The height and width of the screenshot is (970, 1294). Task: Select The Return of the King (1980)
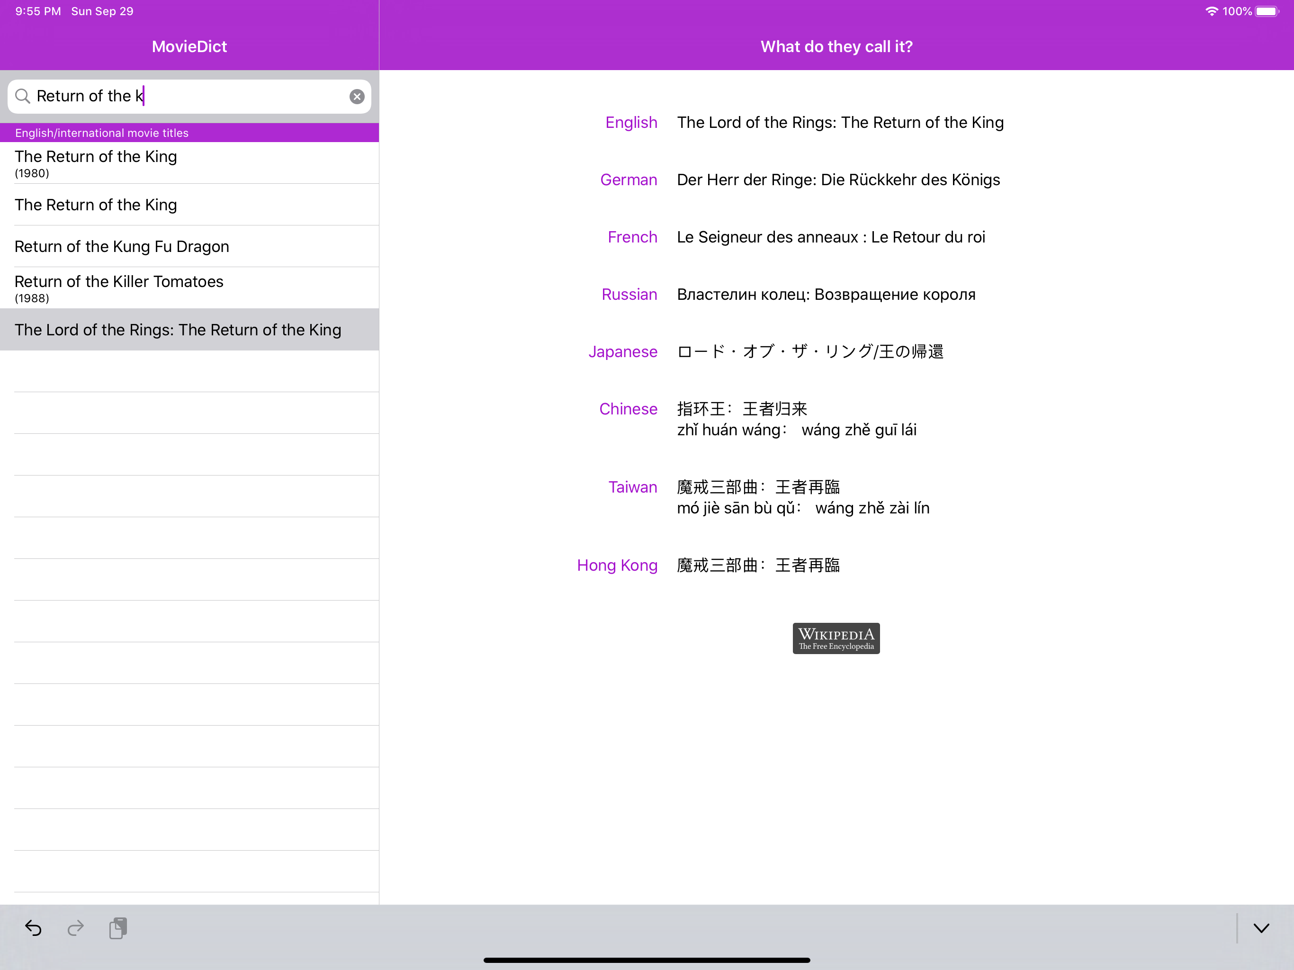(x=189, y=163)
